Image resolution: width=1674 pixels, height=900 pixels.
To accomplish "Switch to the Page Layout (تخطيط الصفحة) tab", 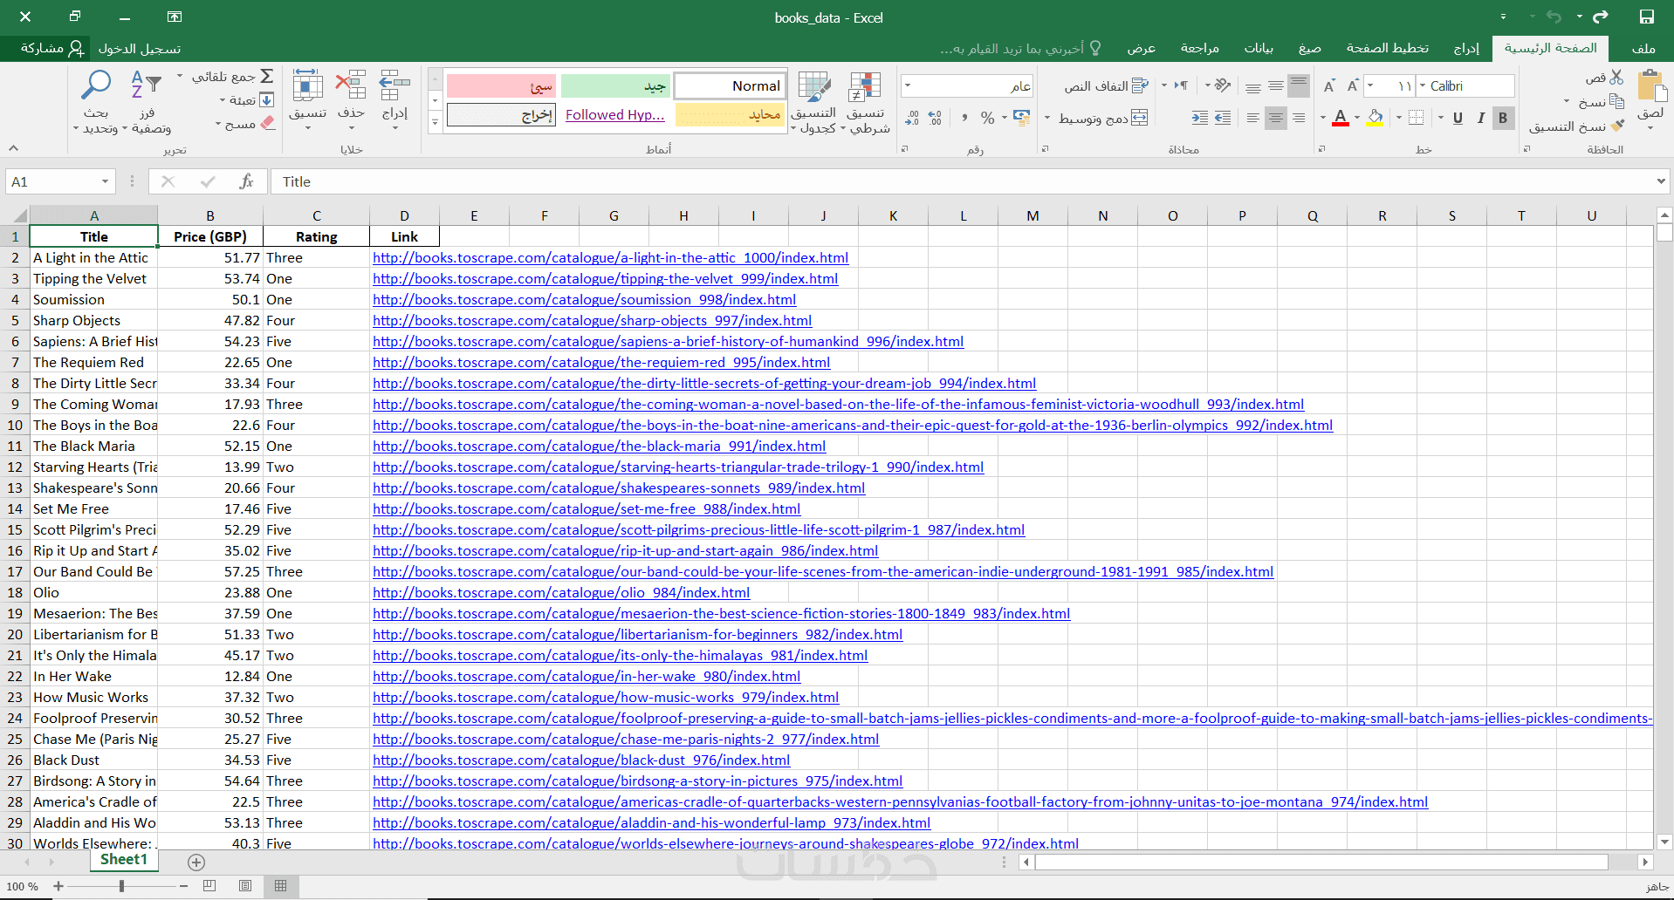I will pos(1388,48).
